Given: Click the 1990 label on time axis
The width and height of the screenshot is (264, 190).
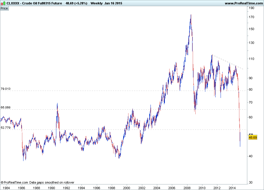Looking at the screenshot, I should click(51, 188).
